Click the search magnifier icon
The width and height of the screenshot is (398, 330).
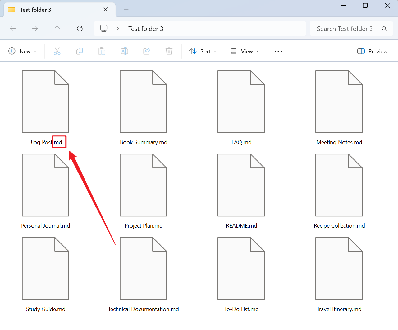384,29
